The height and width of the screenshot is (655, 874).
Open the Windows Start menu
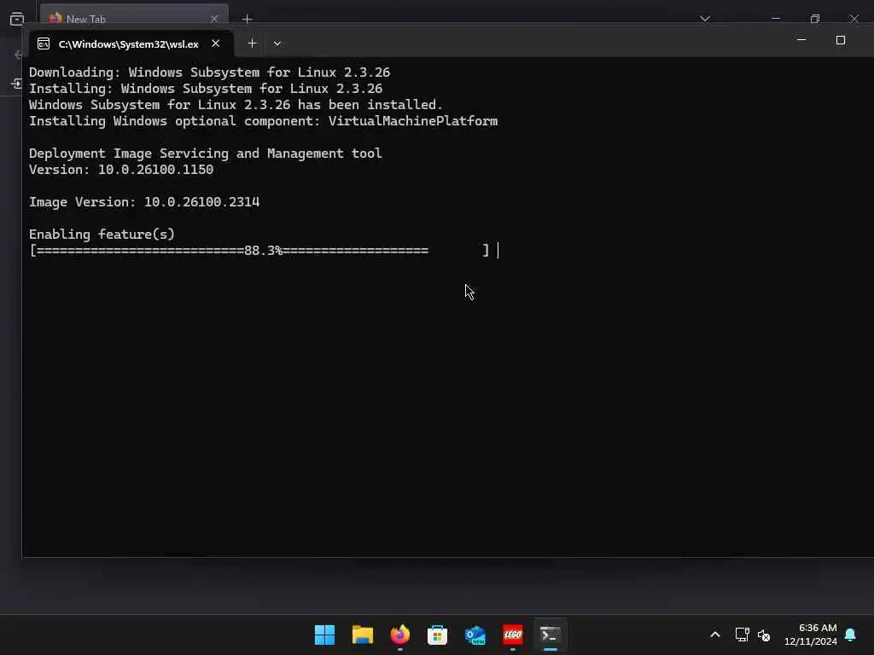[324, 635]
